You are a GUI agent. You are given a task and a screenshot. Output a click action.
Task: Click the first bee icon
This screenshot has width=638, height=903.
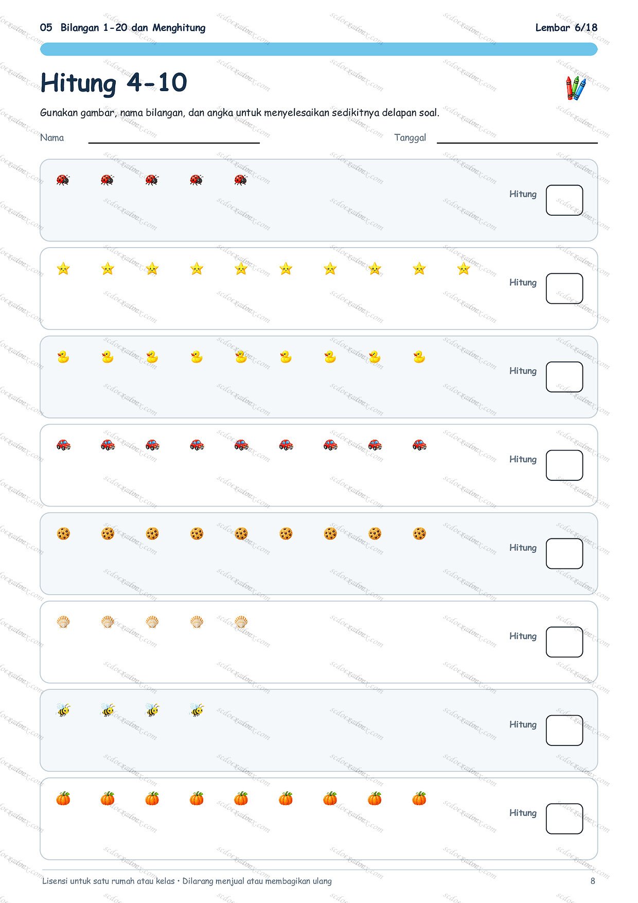tap(63, 710)
